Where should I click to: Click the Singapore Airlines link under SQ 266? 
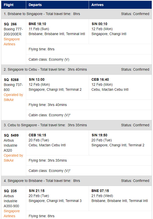[x=12, y=42]
